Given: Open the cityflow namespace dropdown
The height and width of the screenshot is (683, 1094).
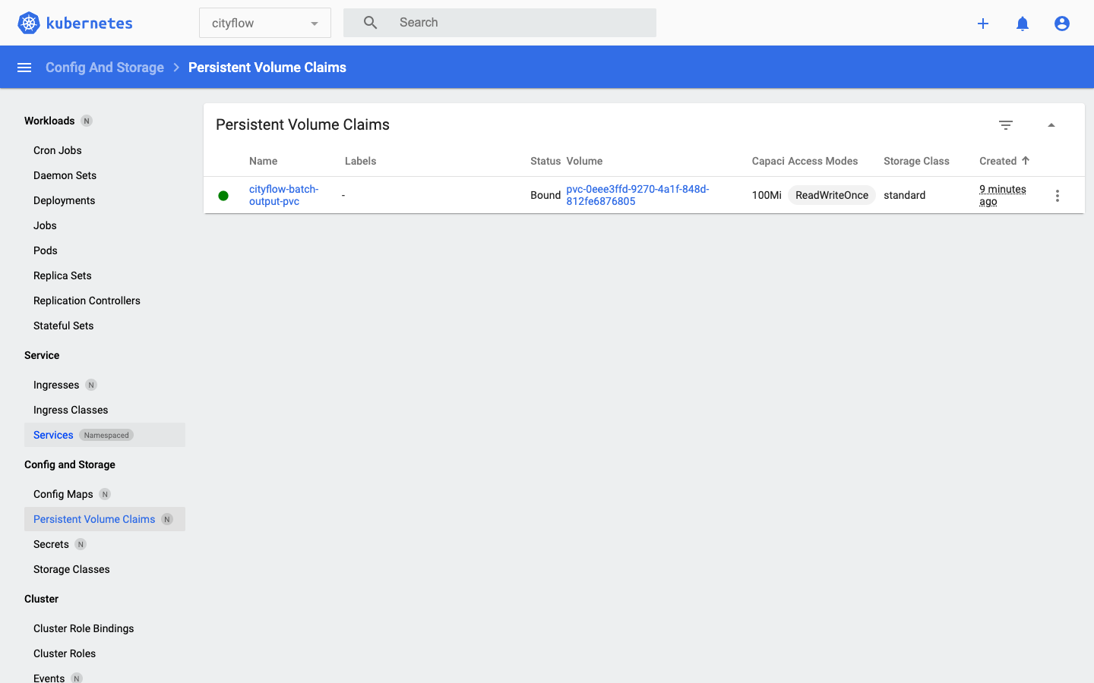Looking at the screenshot, I should pos(265,23).
